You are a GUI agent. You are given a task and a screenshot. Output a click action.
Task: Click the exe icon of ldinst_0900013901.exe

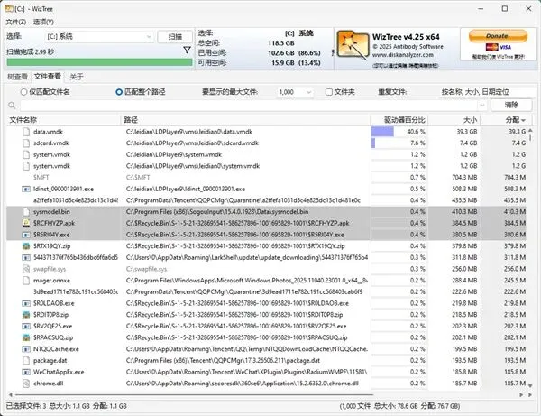tap(26, 189)
